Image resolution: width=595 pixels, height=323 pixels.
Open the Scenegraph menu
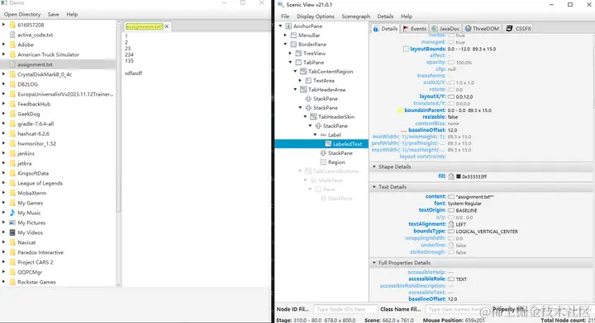355,16
